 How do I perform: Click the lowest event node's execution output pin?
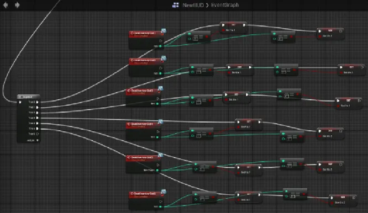tap(161, 201)
